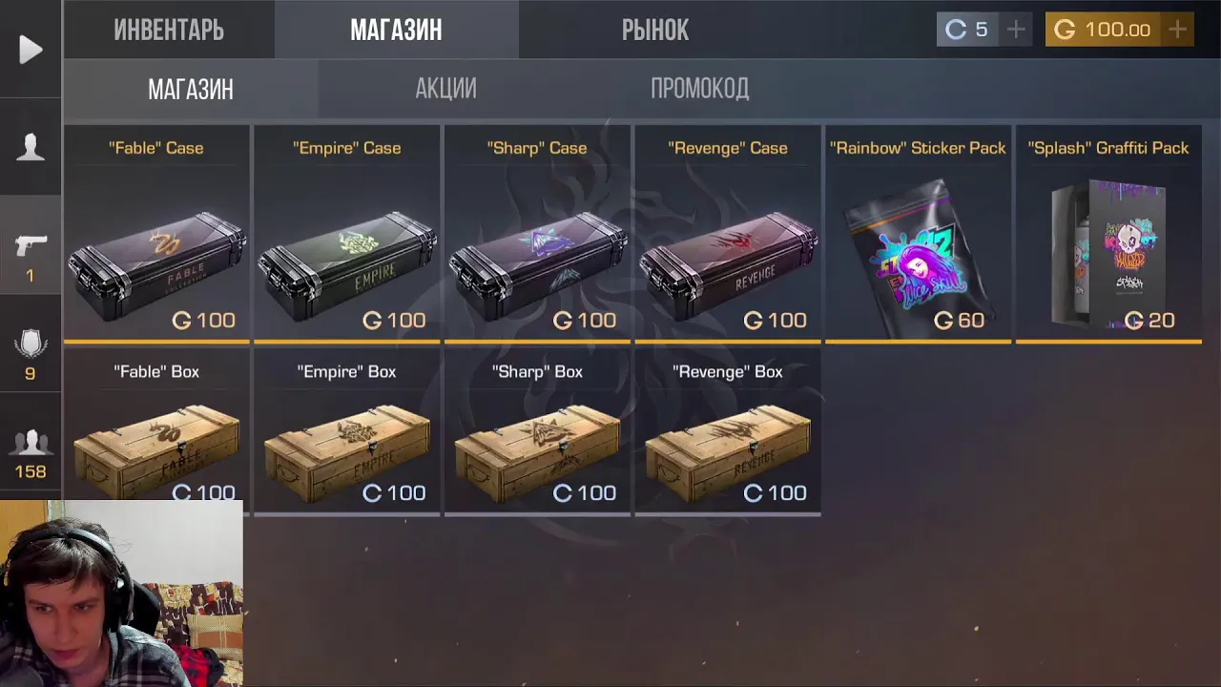The height and width of the screenshot is (687, 1221).
Task: Select the "Fable" Case item
Action: pos(156,234)
